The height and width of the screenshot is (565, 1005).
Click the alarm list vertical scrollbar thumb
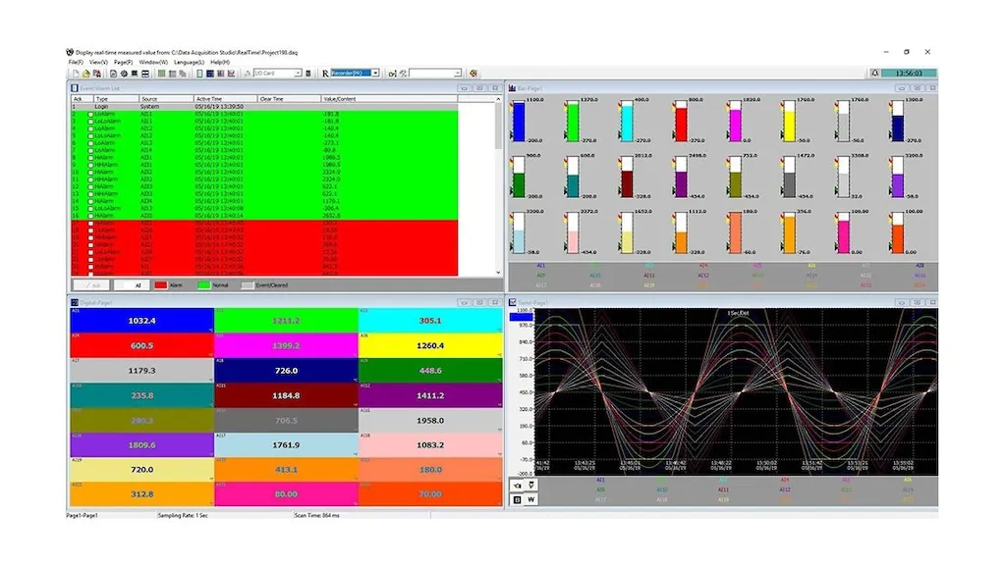[x=498, y=126]
